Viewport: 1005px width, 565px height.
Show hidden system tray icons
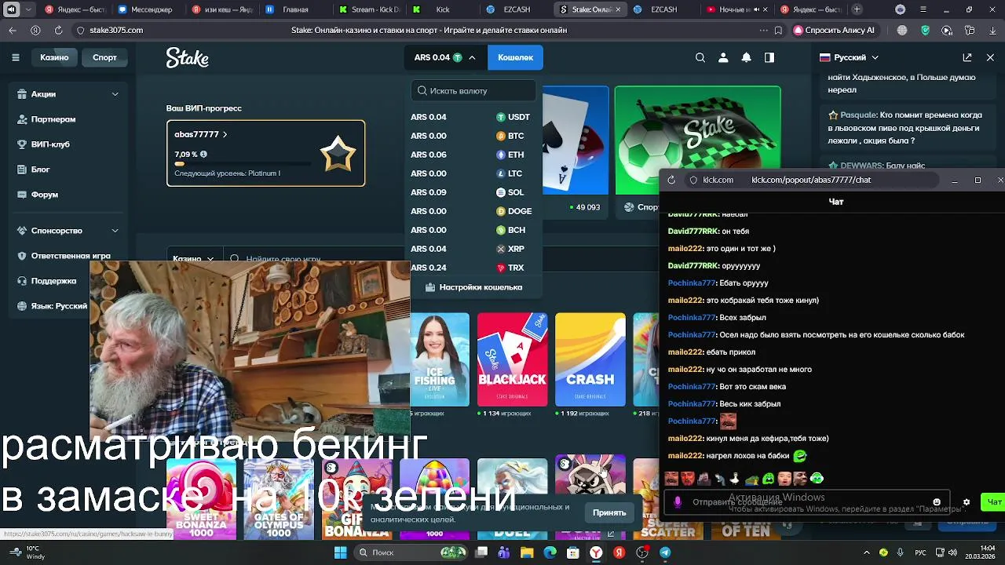pos(867,552)
